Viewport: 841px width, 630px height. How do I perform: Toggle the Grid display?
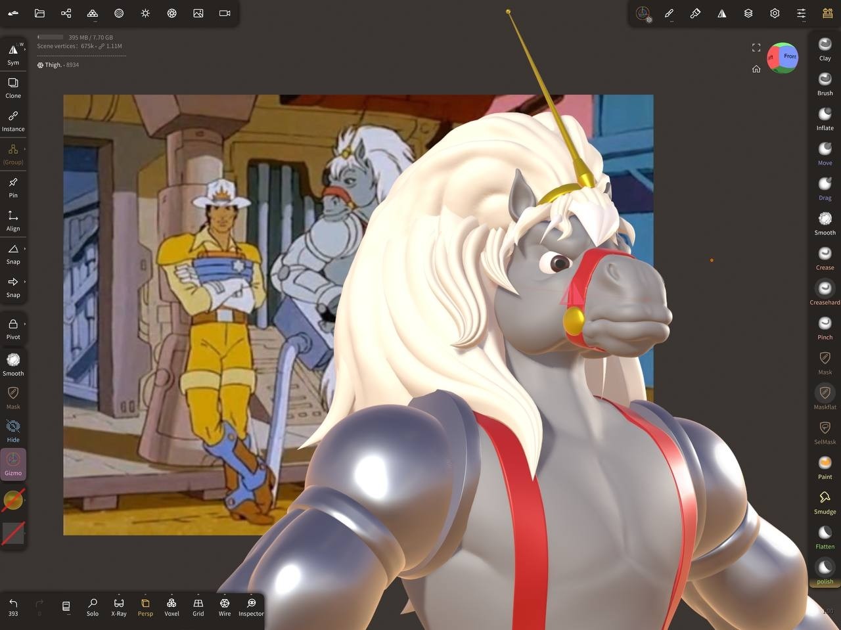point(198,607)
